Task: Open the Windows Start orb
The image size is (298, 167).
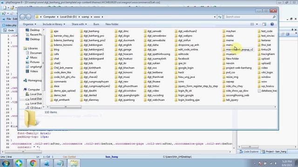Action: [x=6, y=163]
